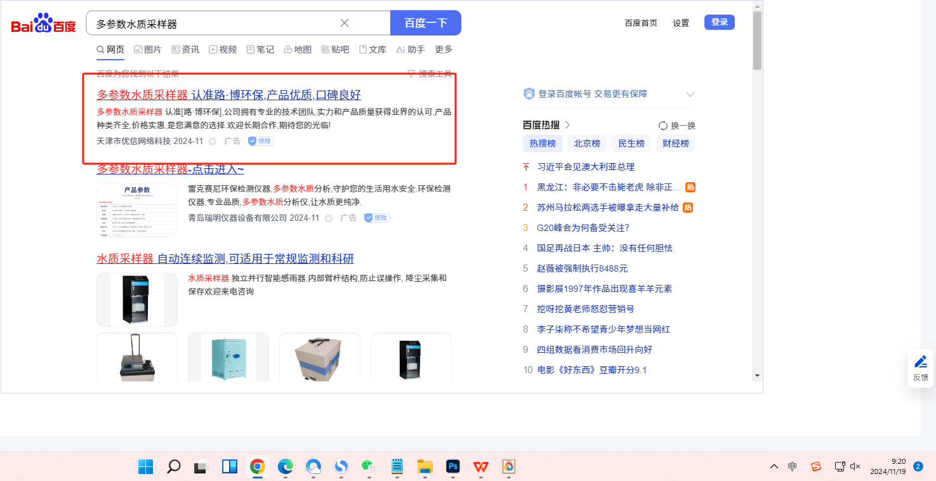Screen dimensions: 936x481
Task: Show hidden system tray icons
Action: (774, 466)
